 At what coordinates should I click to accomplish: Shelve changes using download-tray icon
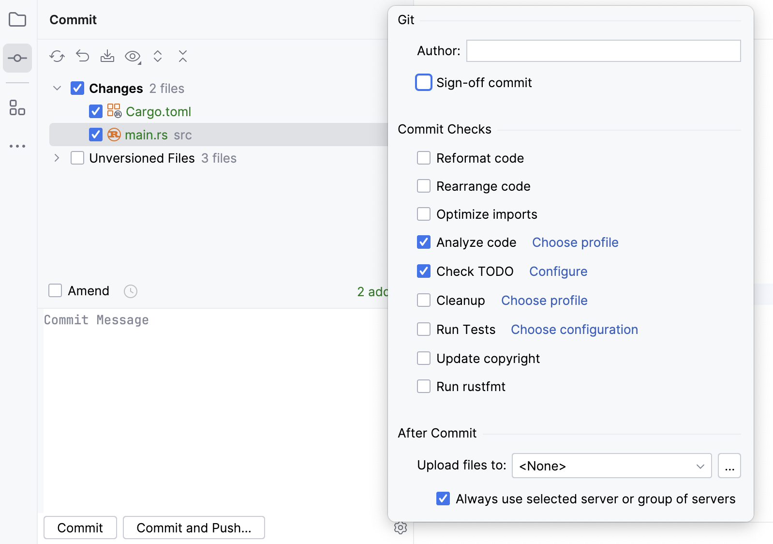pos(107,56)
